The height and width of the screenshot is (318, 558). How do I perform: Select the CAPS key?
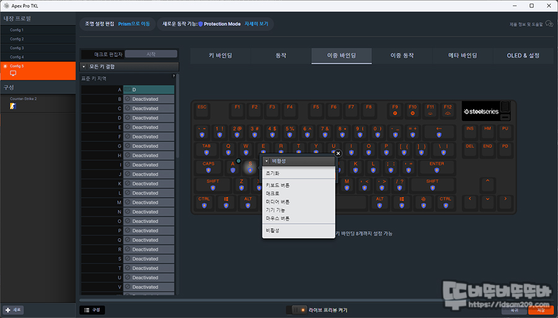[208, 167]
